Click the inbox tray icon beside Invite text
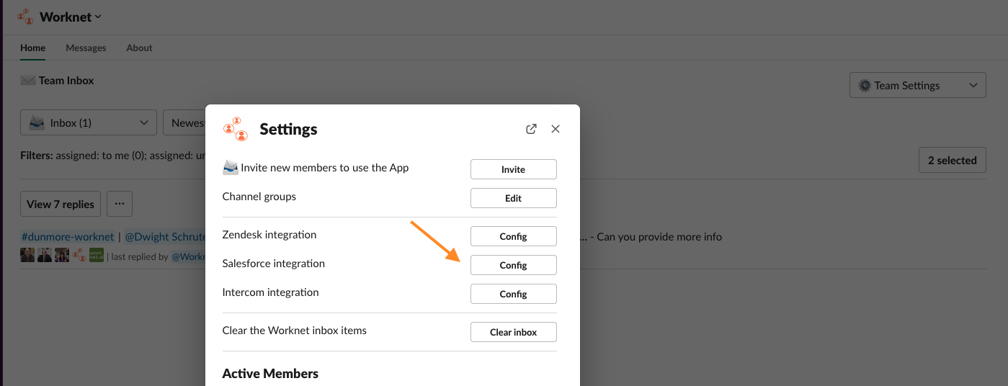Image resolution: width=1008 pixels, height=386 pixels. [x=230, y=168]
